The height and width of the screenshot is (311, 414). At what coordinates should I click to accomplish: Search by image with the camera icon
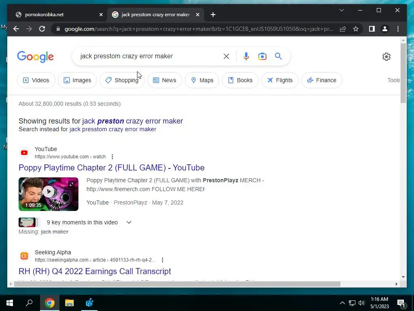point(262,56)
